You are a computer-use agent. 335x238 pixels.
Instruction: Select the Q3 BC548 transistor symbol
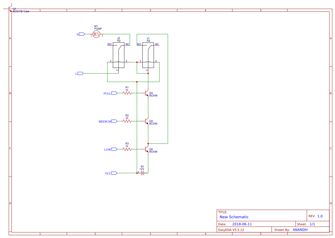tap(147, 121)
